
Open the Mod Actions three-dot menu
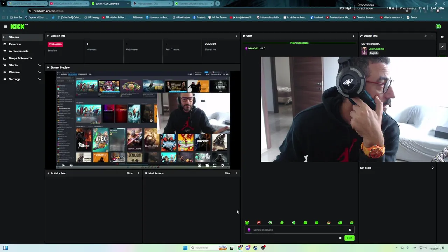pyautogui.click(x=236, y=173)
